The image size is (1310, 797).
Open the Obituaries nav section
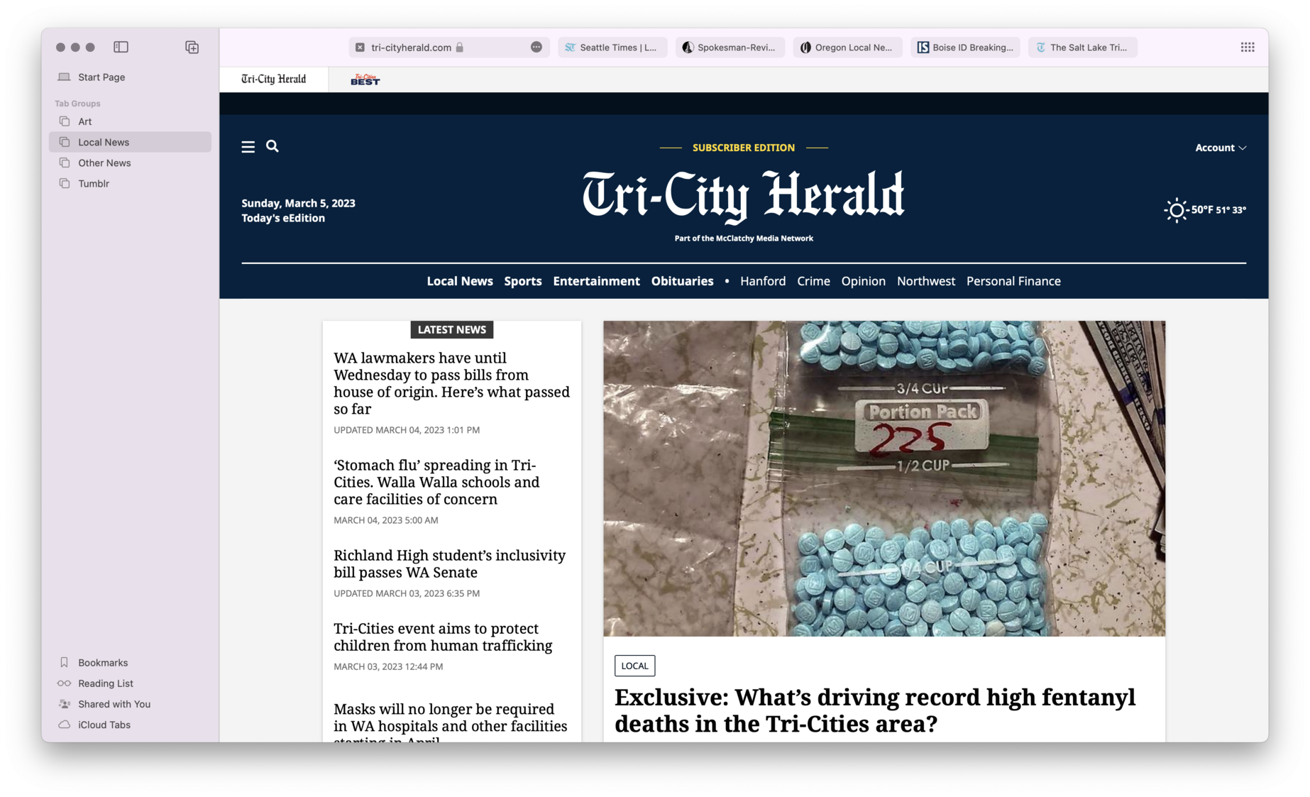(x=682, y=281)
